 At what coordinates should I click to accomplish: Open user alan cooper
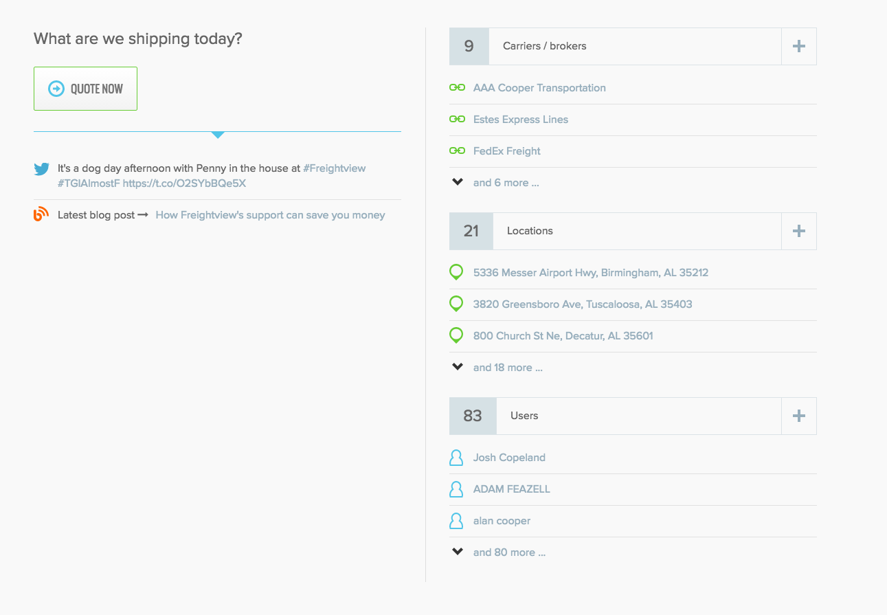[502, 521]
